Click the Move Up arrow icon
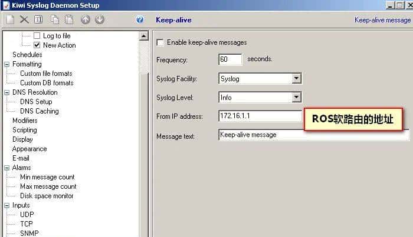Screen dimensions: 413x237 pyautogui.click(x=86, y=19)
